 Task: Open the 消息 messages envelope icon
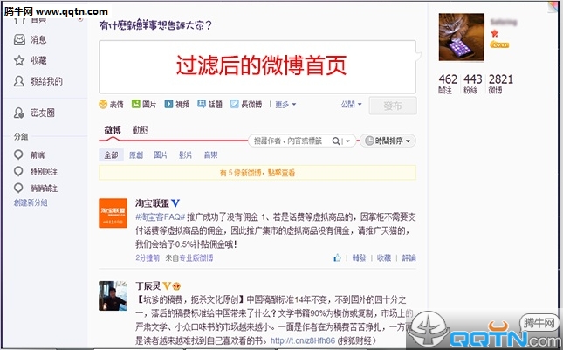point(19,39)
